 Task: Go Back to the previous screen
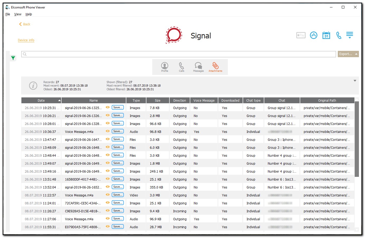(25, 24)
